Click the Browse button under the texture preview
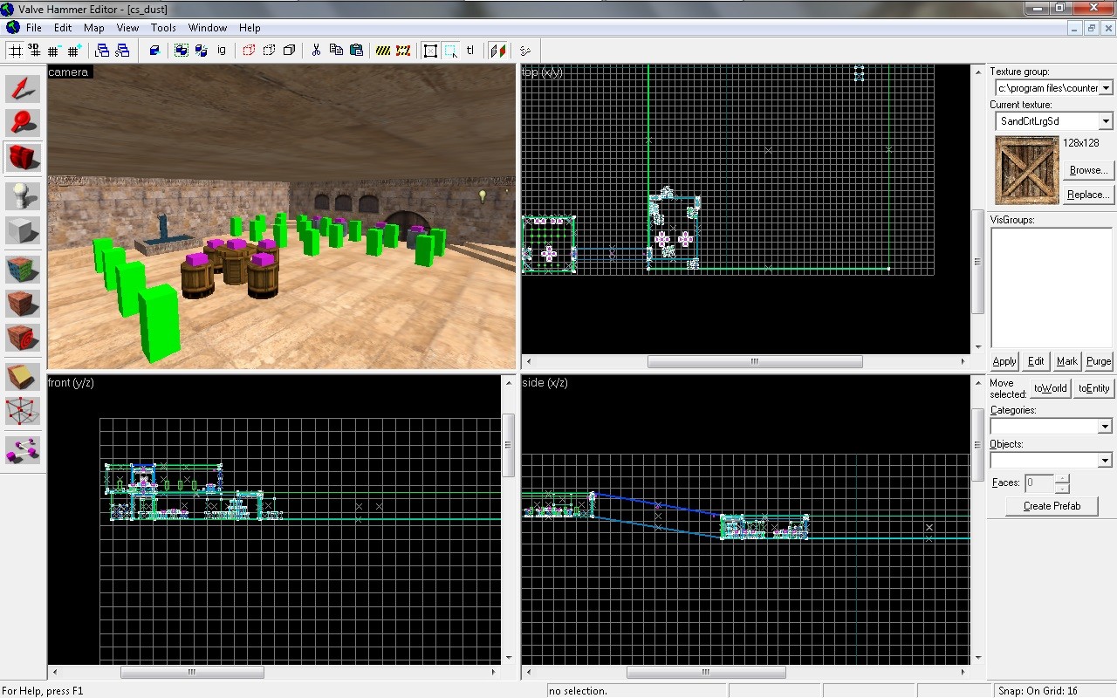Image resolution: width=1117 pixels, height=698 pixels. point(1088,169)
